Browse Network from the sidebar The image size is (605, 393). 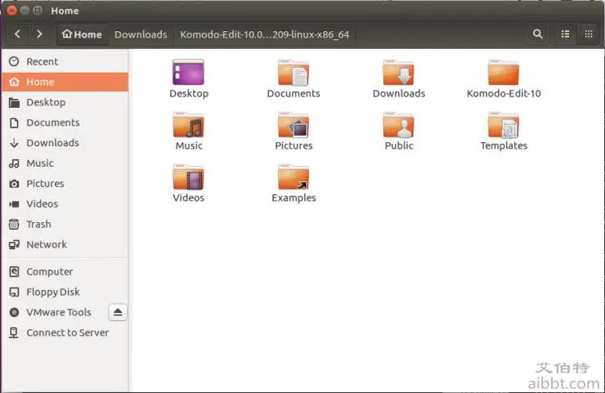tap(65, 244)
